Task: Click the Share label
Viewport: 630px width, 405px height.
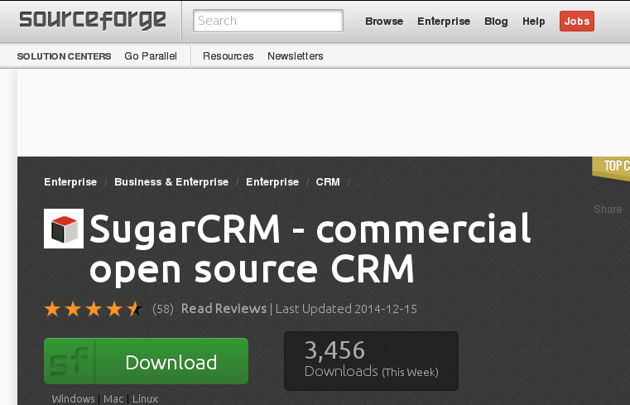Action: [608, 210]
